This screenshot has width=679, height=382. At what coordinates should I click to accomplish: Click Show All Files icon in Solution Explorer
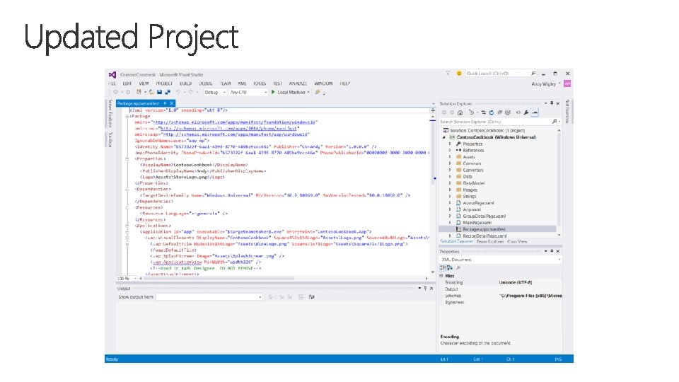tap(508, 112)
